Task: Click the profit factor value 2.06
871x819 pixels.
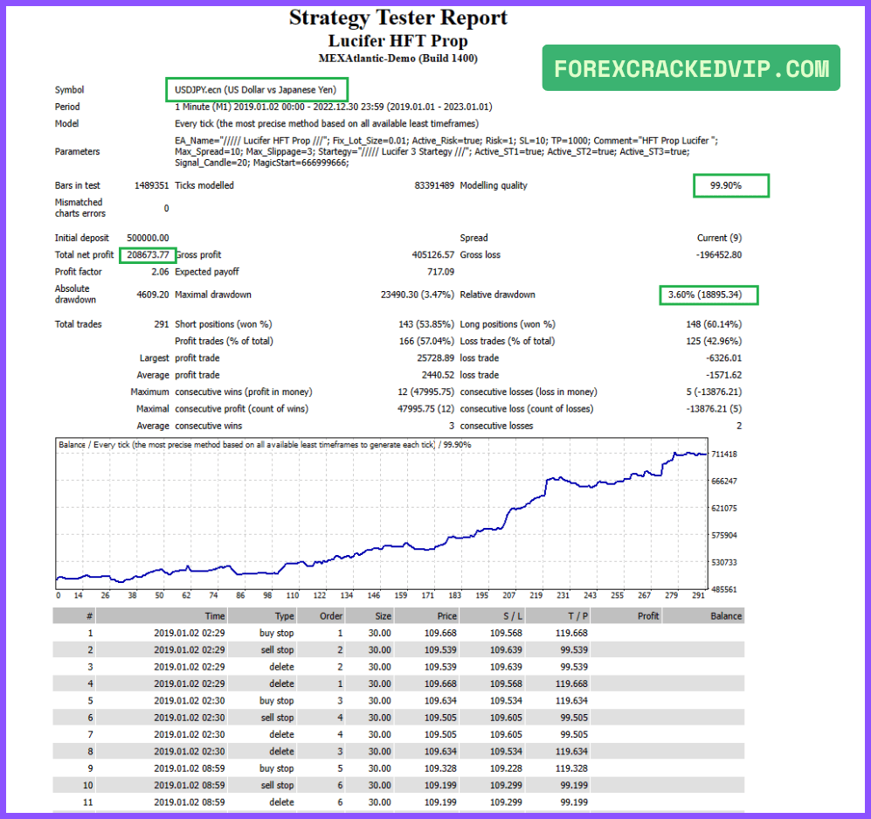Action: pyautogui.click(x=160, y=272)
